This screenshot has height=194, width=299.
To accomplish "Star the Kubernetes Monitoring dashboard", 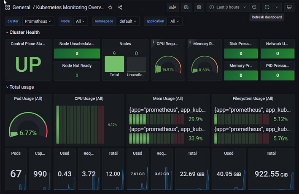I will click(x=110, y=8).
